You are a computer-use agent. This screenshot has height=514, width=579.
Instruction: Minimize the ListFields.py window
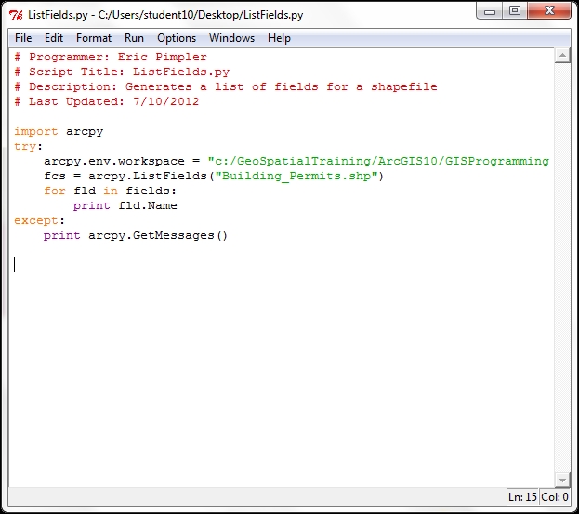[x=490, y=11]
